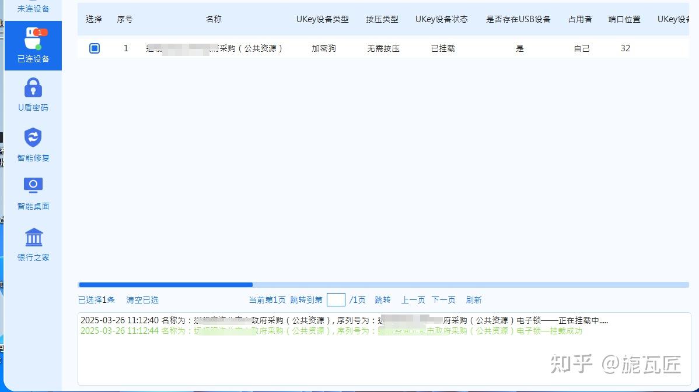Open the 银行之家 bank building icon
Screen dimensions: 699x392
33,236
